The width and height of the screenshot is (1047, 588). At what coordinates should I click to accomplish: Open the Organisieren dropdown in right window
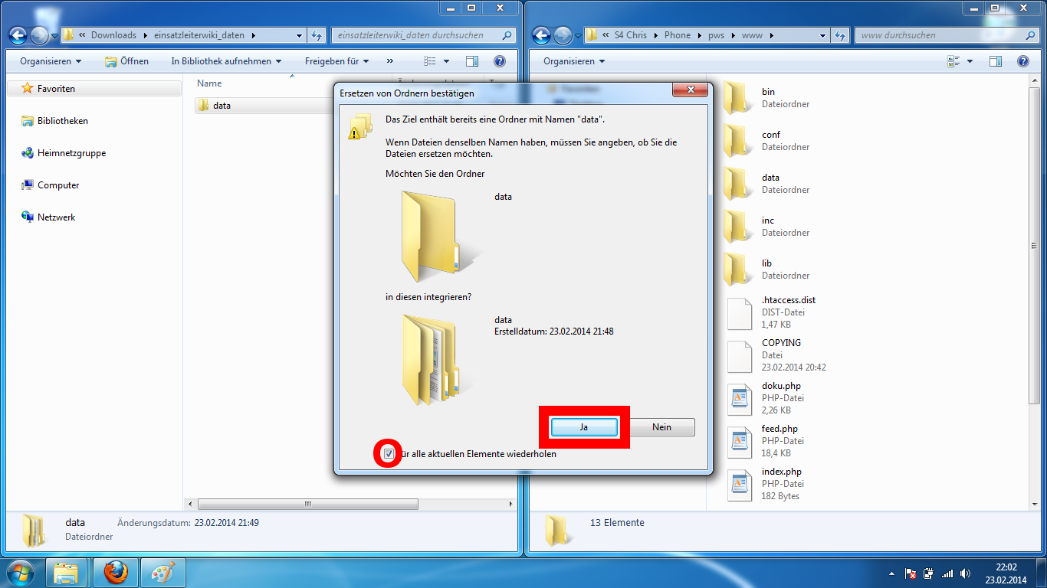573,61
